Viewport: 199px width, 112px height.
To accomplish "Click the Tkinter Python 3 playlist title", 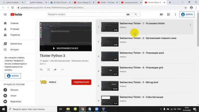I will coord(52,56).
